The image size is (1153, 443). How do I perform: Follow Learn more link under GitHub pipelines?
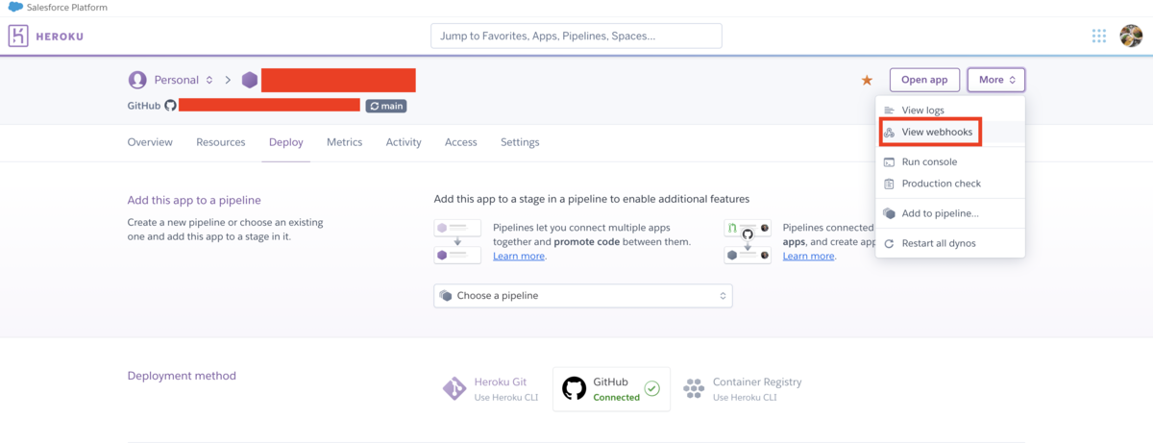coord(809,257)
